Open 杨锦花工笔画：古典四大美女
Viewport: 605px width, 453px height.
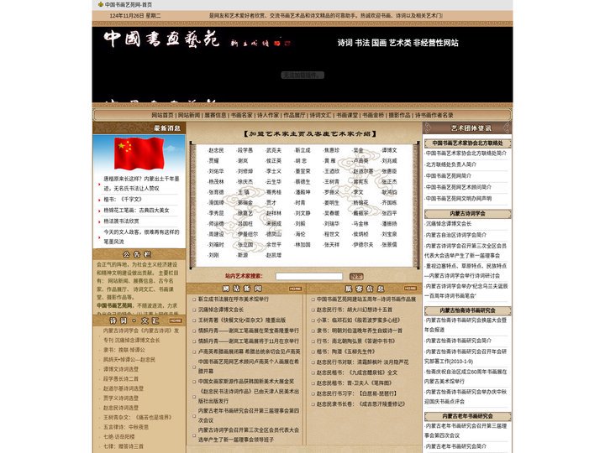click(136, 211)
